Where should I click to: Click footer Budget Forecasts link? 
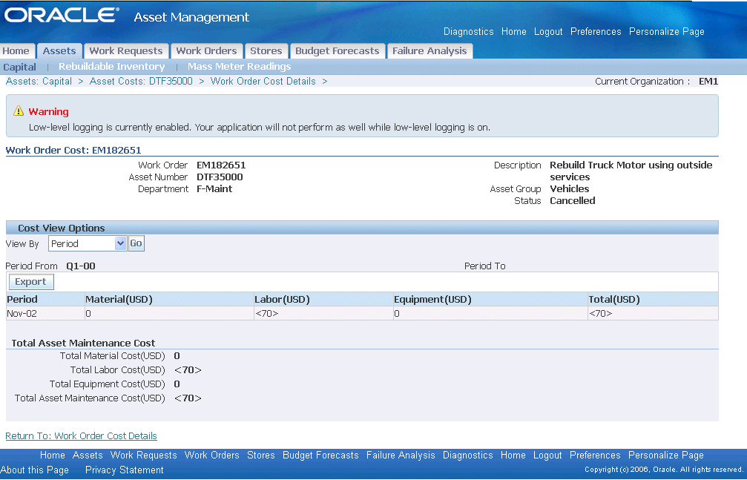[x=320, y=456]
